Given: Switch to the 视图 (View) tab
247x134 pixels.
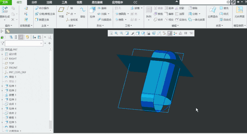Looking at the screenshot, I should 79,2.
